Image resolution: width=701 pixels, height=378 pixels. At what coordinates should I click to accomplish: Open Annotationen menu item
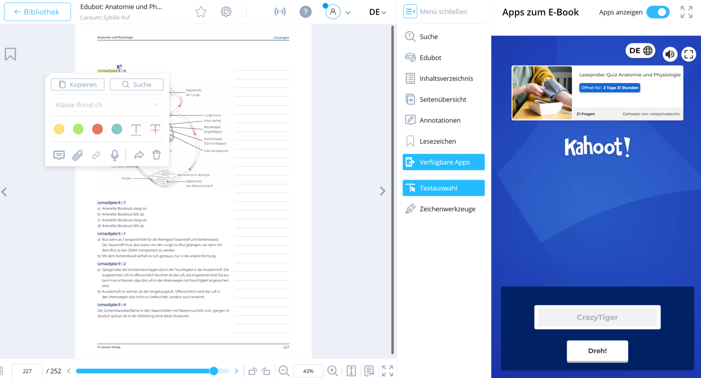443,120
